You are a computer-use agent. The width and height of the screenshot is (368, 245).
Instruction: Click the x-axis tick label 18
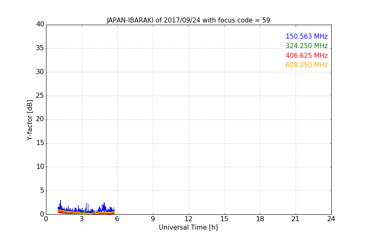point(260,219)
